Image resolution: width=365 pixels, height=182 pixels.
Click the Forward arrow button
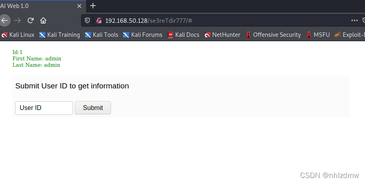[18, 20]
